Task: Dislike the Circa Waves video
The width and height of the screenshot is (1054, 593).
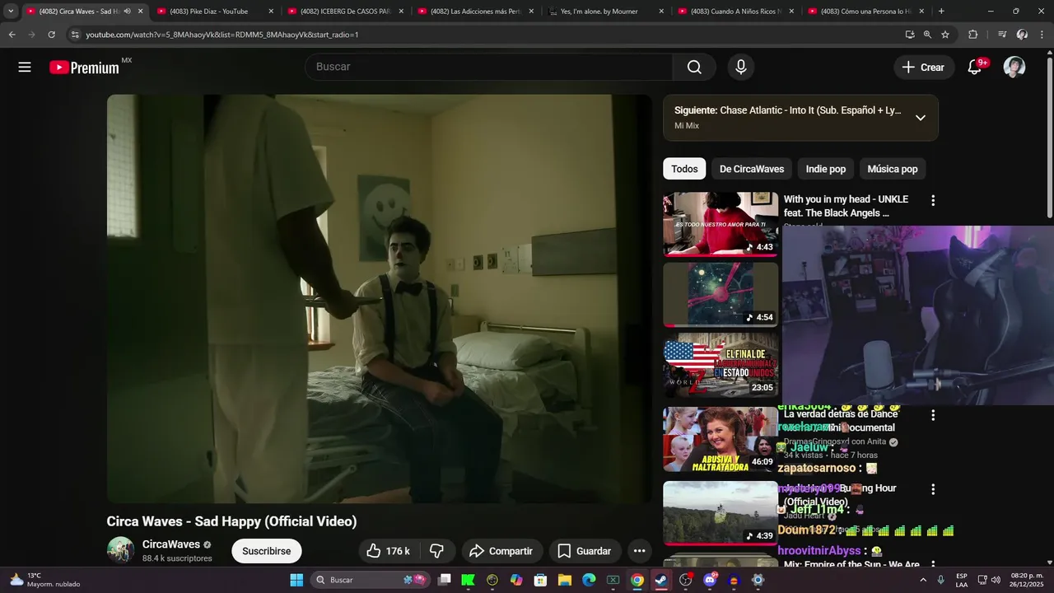Action: coord(437,551)
